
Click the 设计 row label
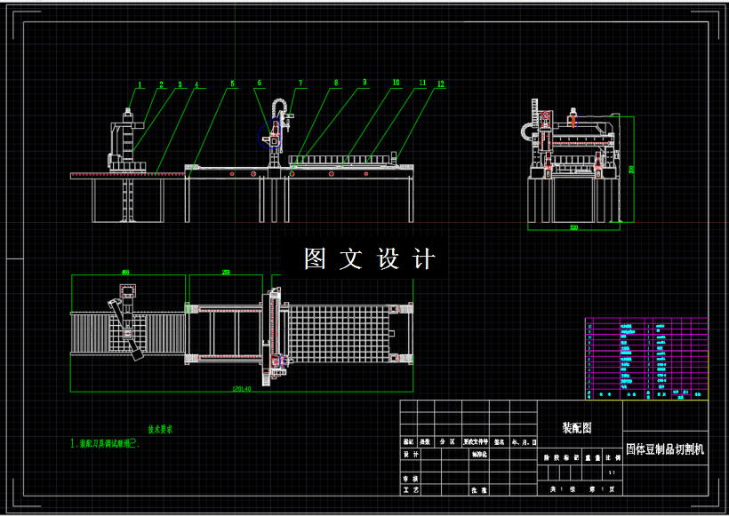coord(411,455)
